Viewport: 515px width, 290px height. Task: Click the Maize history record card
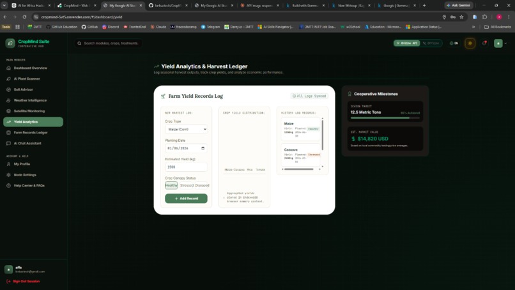point(300,129)
